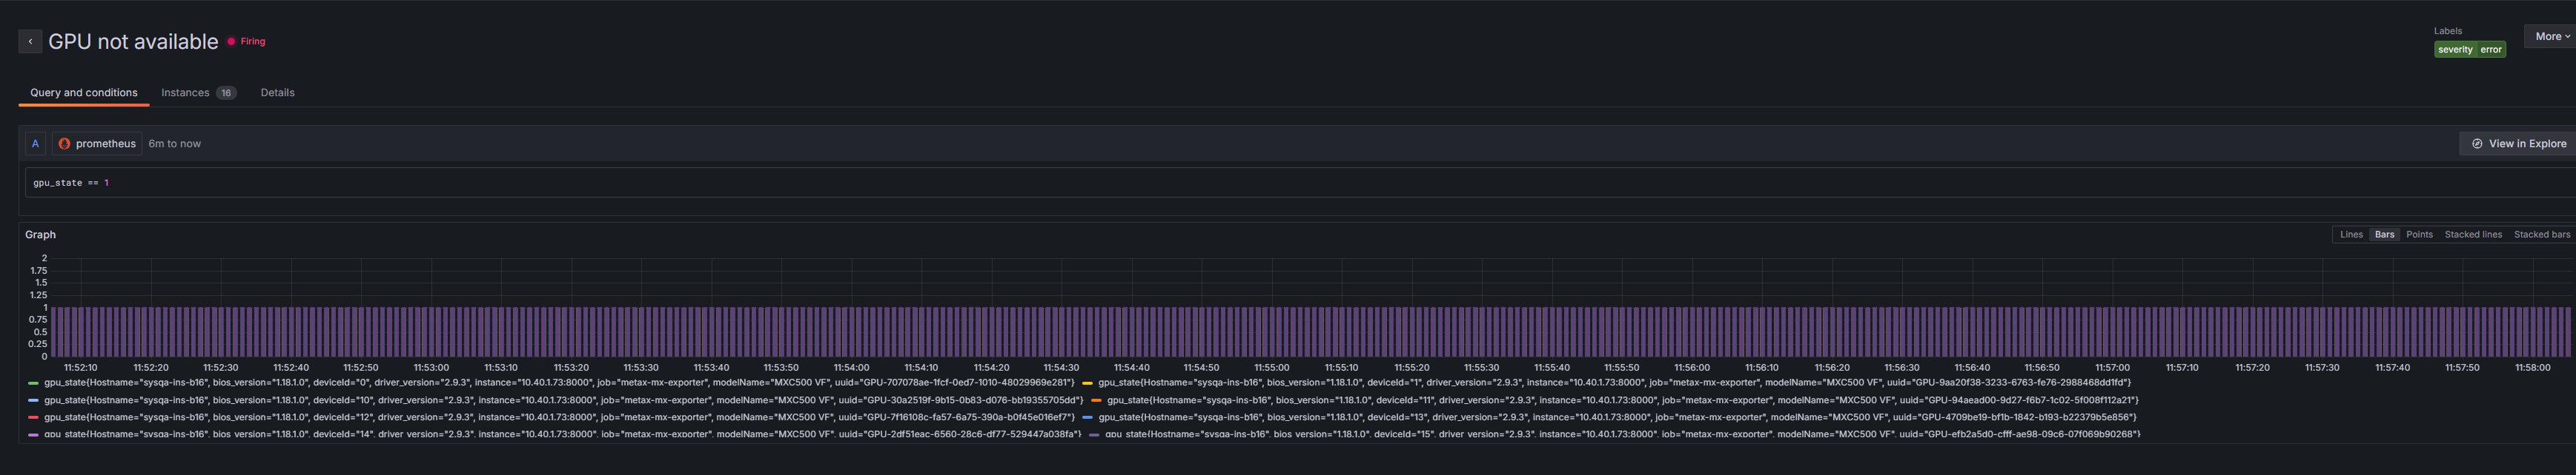2576x475 pixels.
Task: Open the More dropdown menu
Action: (2551, 36)
